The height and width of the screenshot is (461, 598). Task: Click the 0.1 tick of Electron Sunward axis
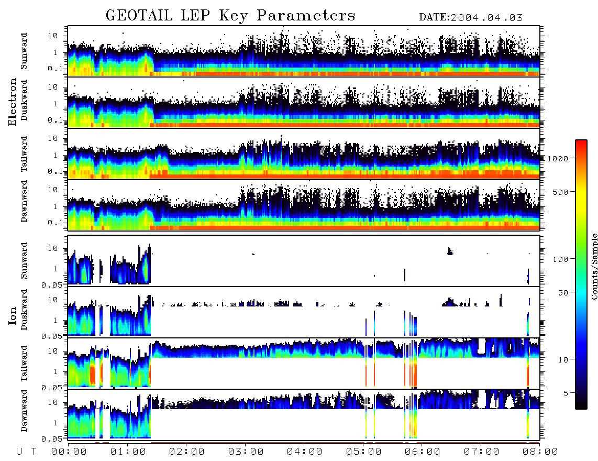pyautogui.click(x=56, y=69)
